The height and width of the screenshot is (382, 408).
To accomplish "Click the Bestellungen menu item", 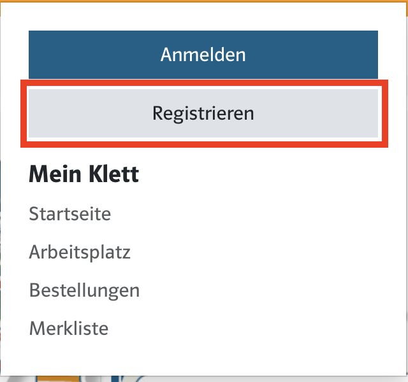I will (x=84, y=291).
